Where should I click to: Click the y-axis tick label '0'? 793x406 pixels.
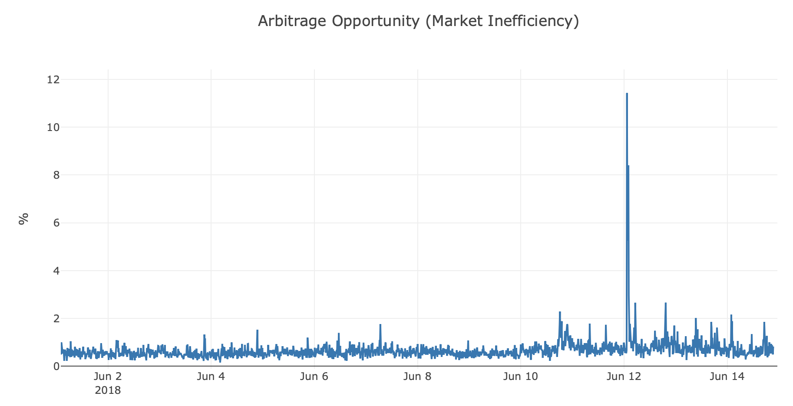(x=56, y=367)
